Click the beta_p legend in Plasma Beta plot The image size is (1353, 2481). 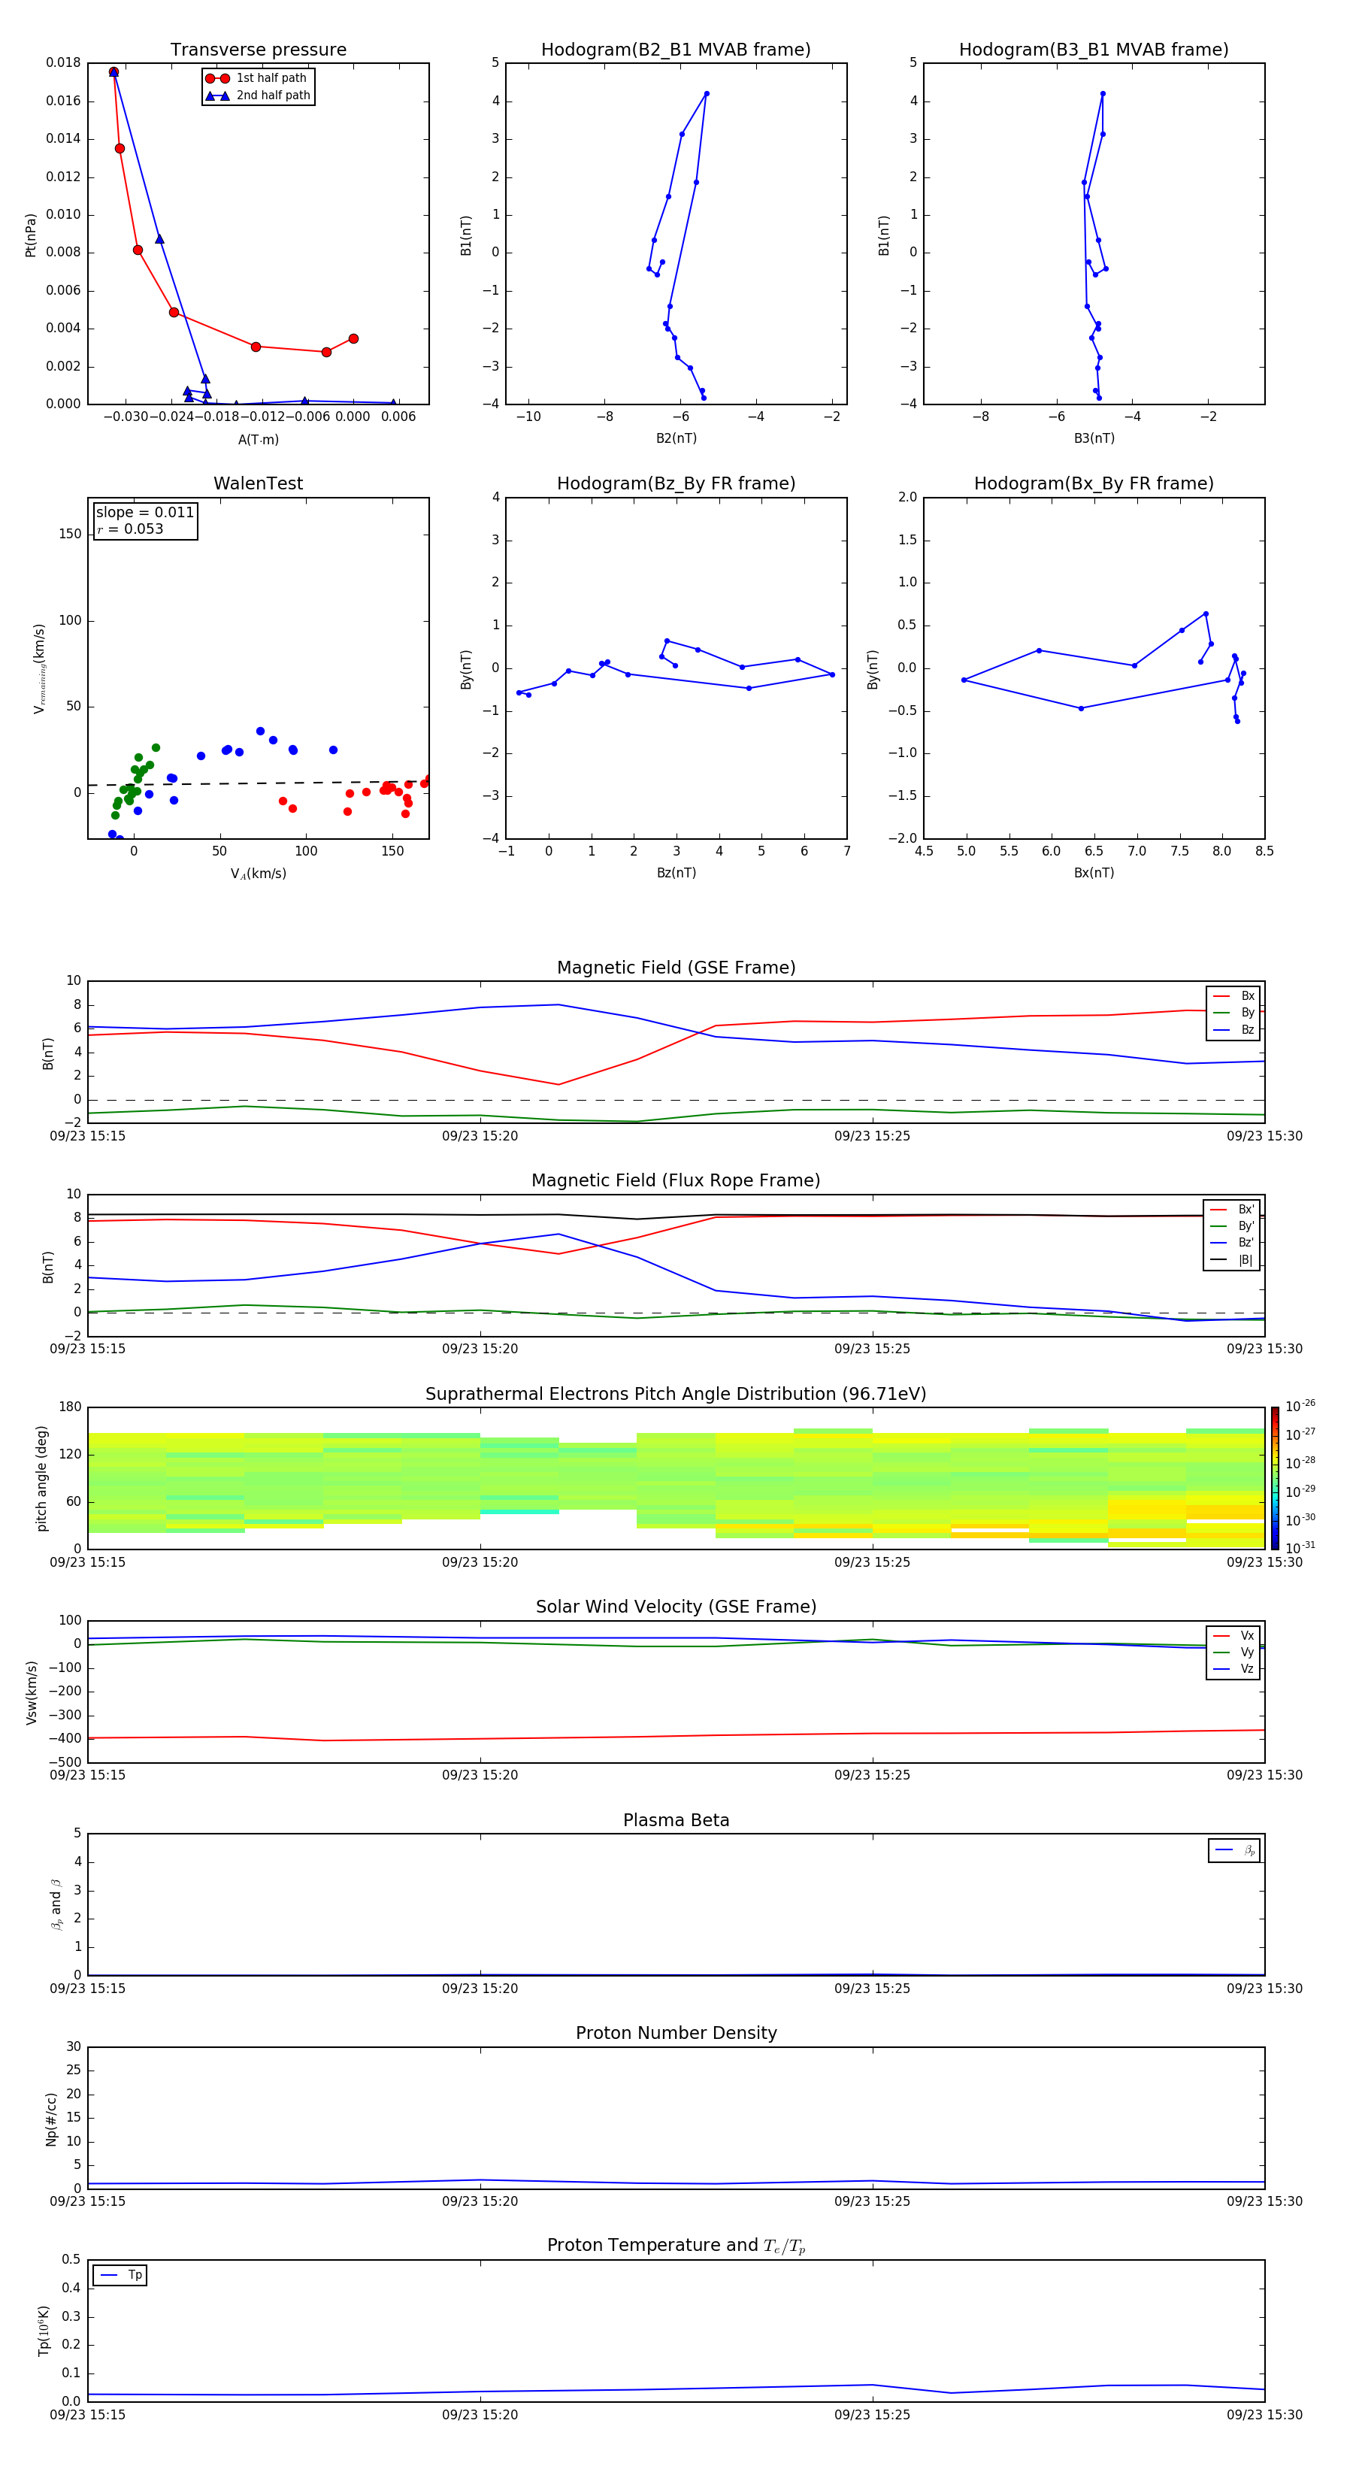[1234, 1850]
